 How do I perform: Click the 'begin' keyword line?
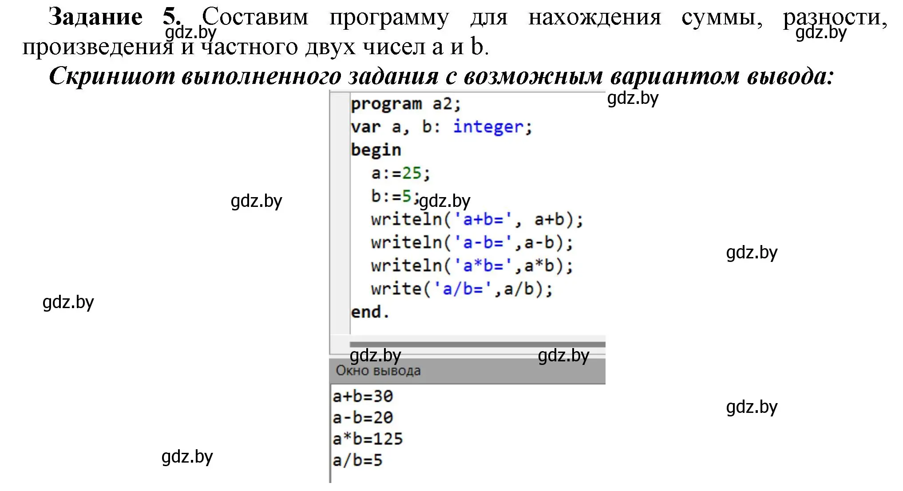click(376, 150)
